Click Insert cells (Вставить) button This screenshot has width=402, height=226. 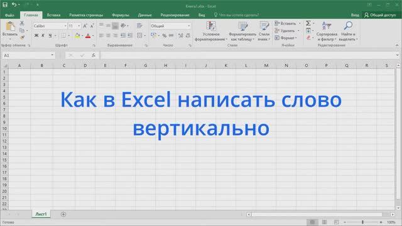[x=288, y=23]
